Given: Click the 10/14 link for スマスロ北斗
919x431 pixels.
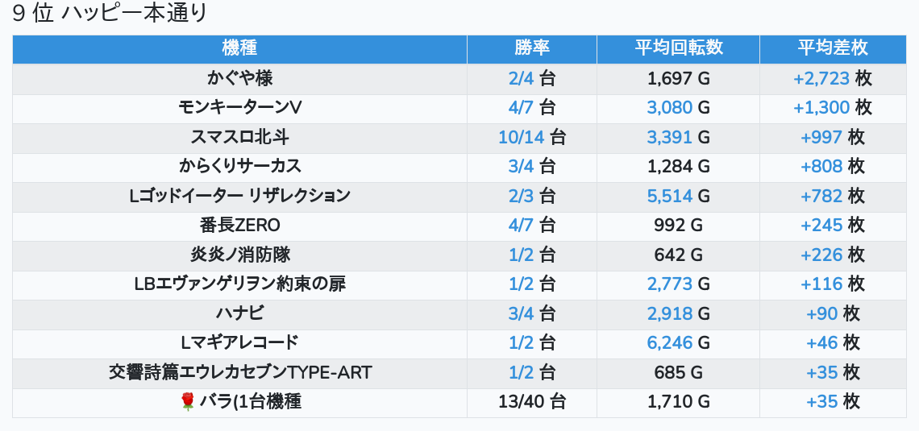Looking at the screenshot, I should tap(522, 137).
